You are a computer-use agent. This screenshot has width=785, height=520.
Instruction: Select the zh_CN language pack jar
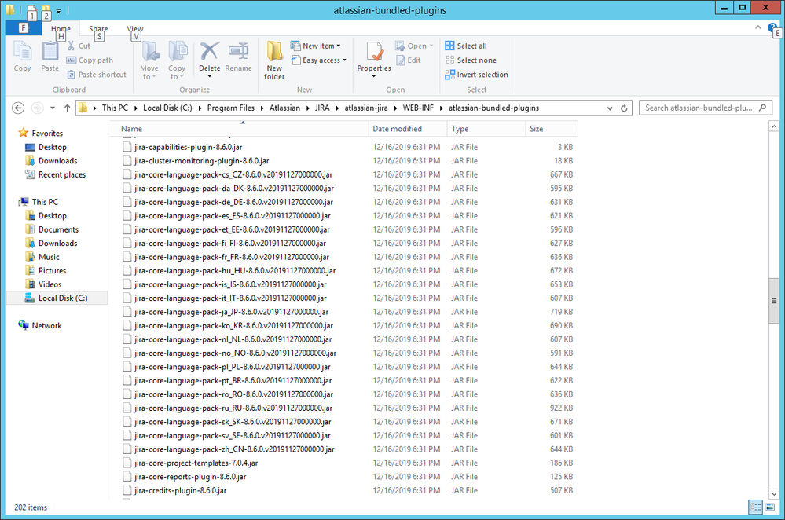(234, 449)
